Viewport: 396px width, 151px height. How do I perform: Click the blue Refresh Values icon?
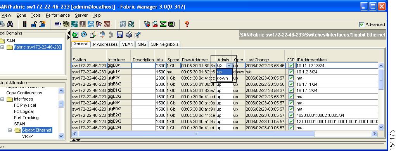(84, 35)
